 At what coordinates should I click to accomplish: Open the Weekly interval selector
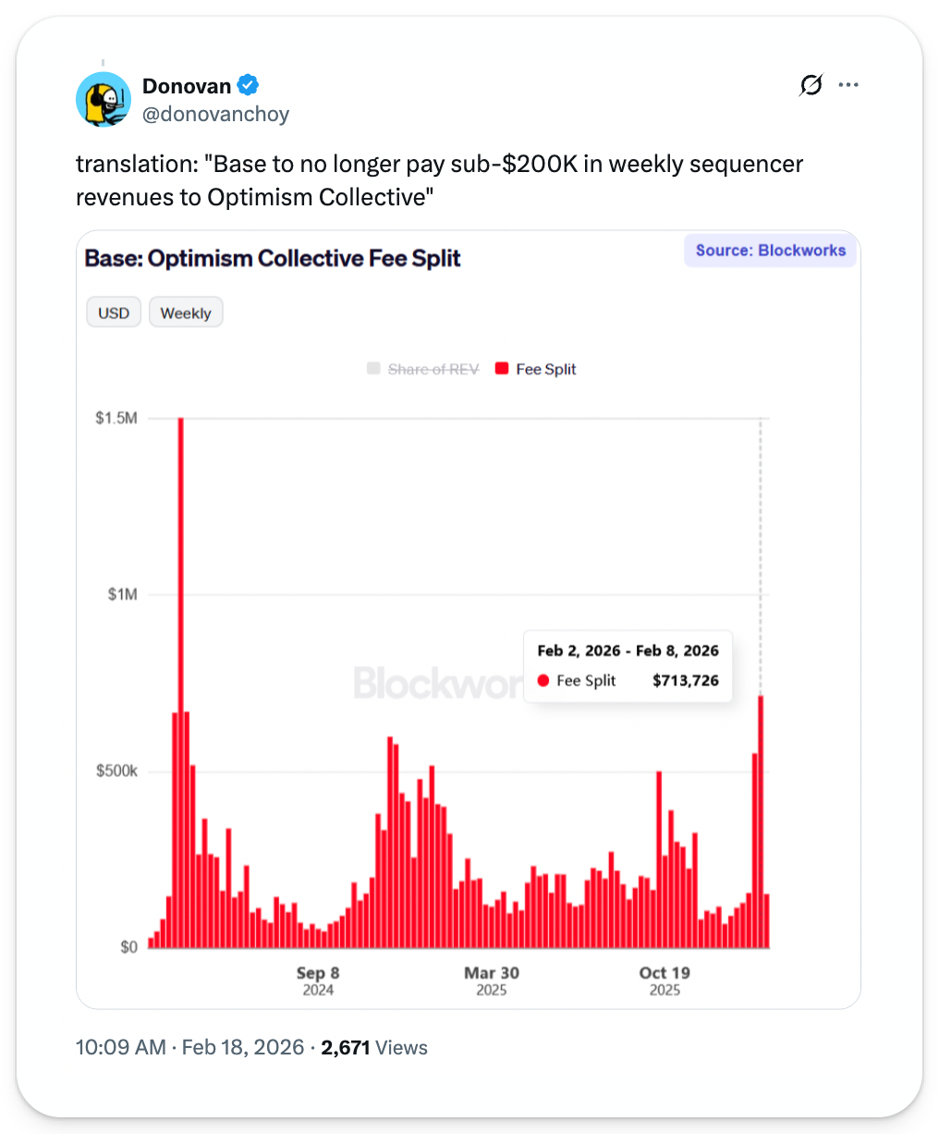click(186, 313)
